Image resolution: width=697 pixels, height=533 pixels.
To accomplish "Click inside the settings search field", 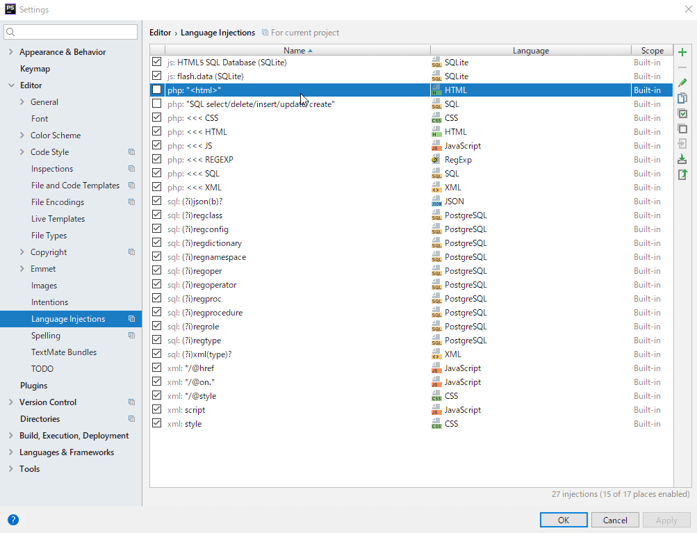I will (69, 31).
